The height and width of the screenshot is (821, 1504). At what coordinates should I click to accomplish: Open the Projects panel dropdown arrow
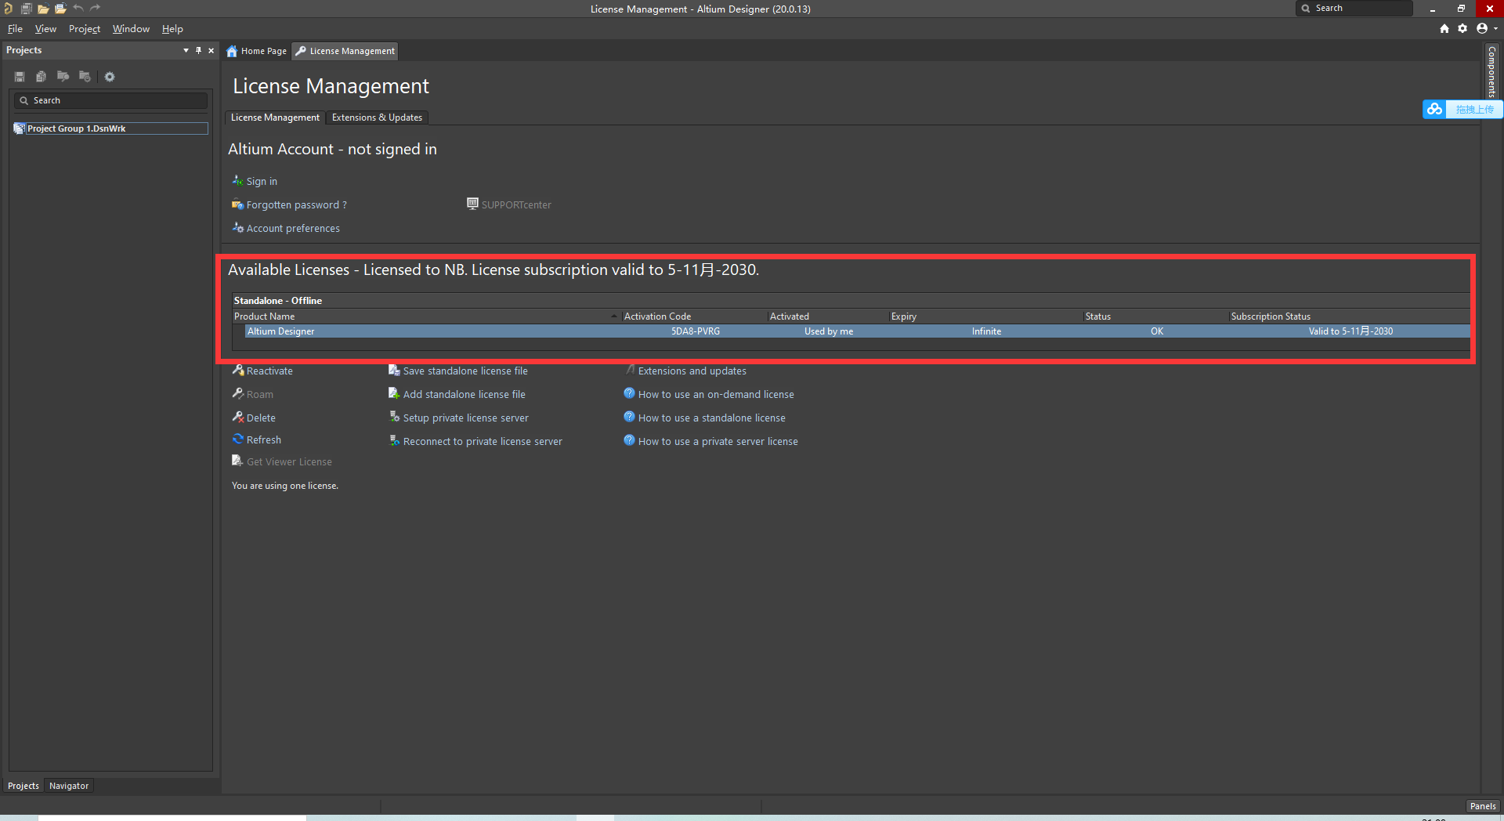[x=186, y=50]
